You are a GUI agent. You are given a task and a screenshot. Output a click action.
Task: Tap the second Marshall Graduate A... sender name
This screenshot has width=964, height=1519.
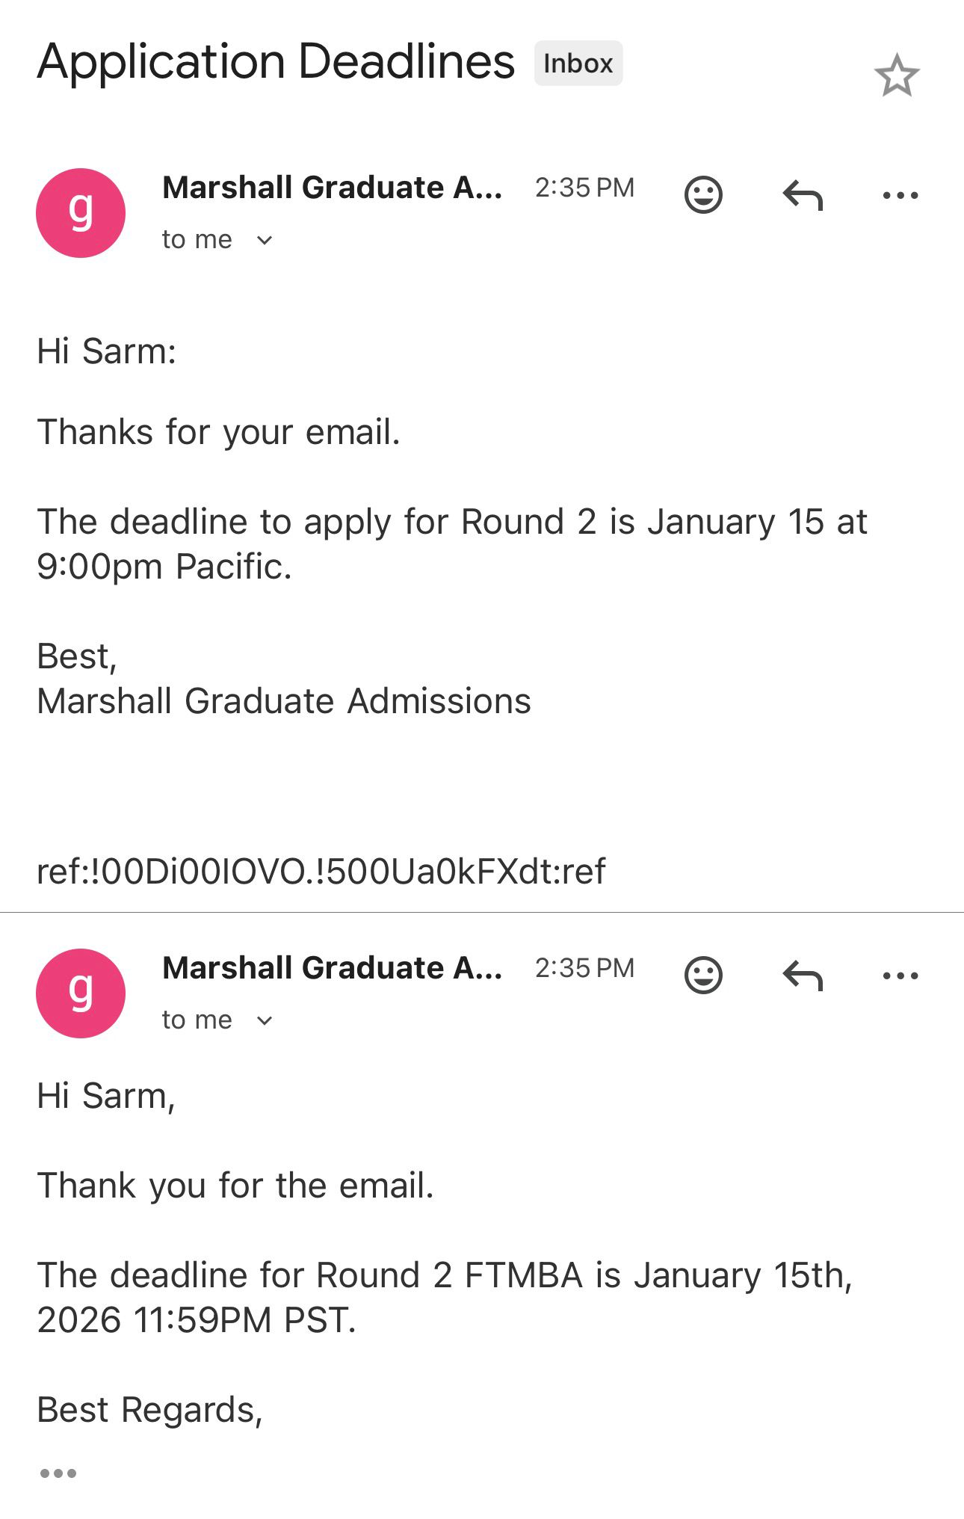tap(332, 968)
